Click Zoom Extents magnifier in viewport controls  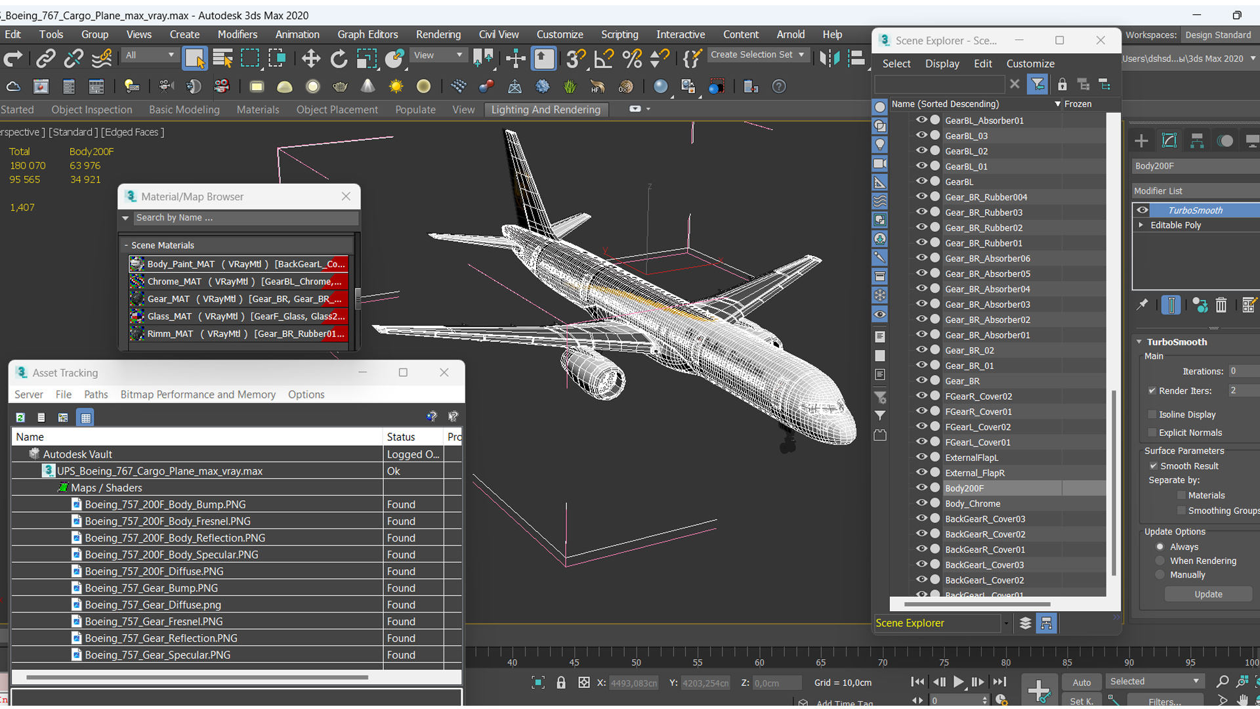1222,682
